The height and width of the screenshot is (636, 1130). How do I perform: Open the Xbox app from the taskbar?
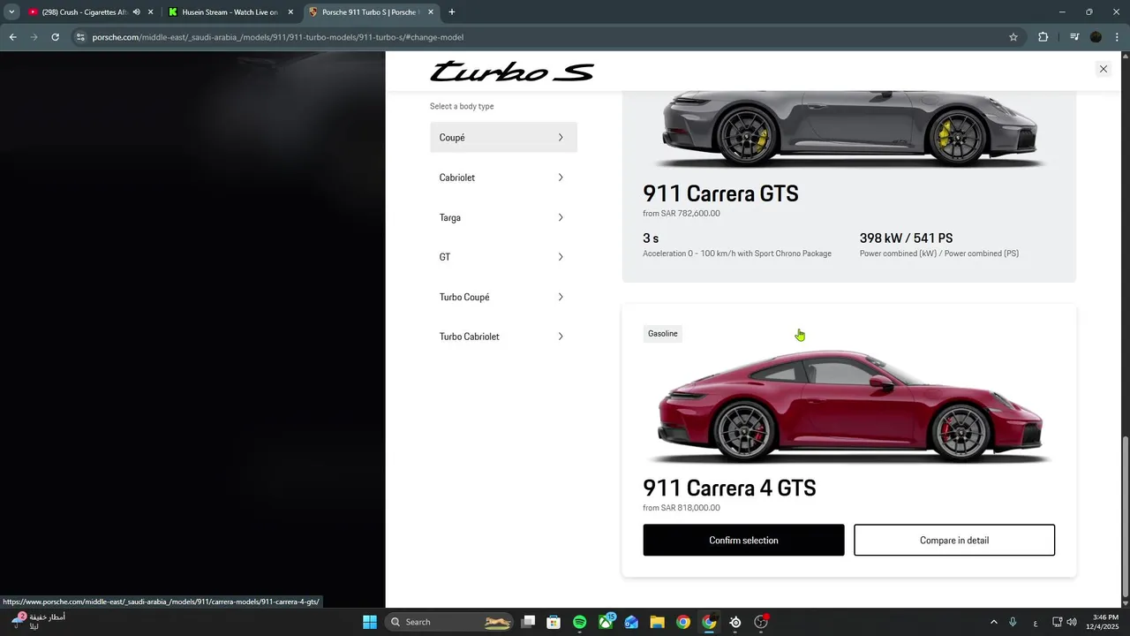606,622
